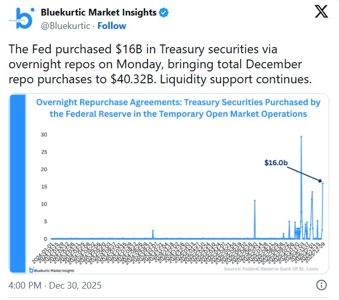Follow the Bluekurtic account
The image size is (339, 300).
112,25
